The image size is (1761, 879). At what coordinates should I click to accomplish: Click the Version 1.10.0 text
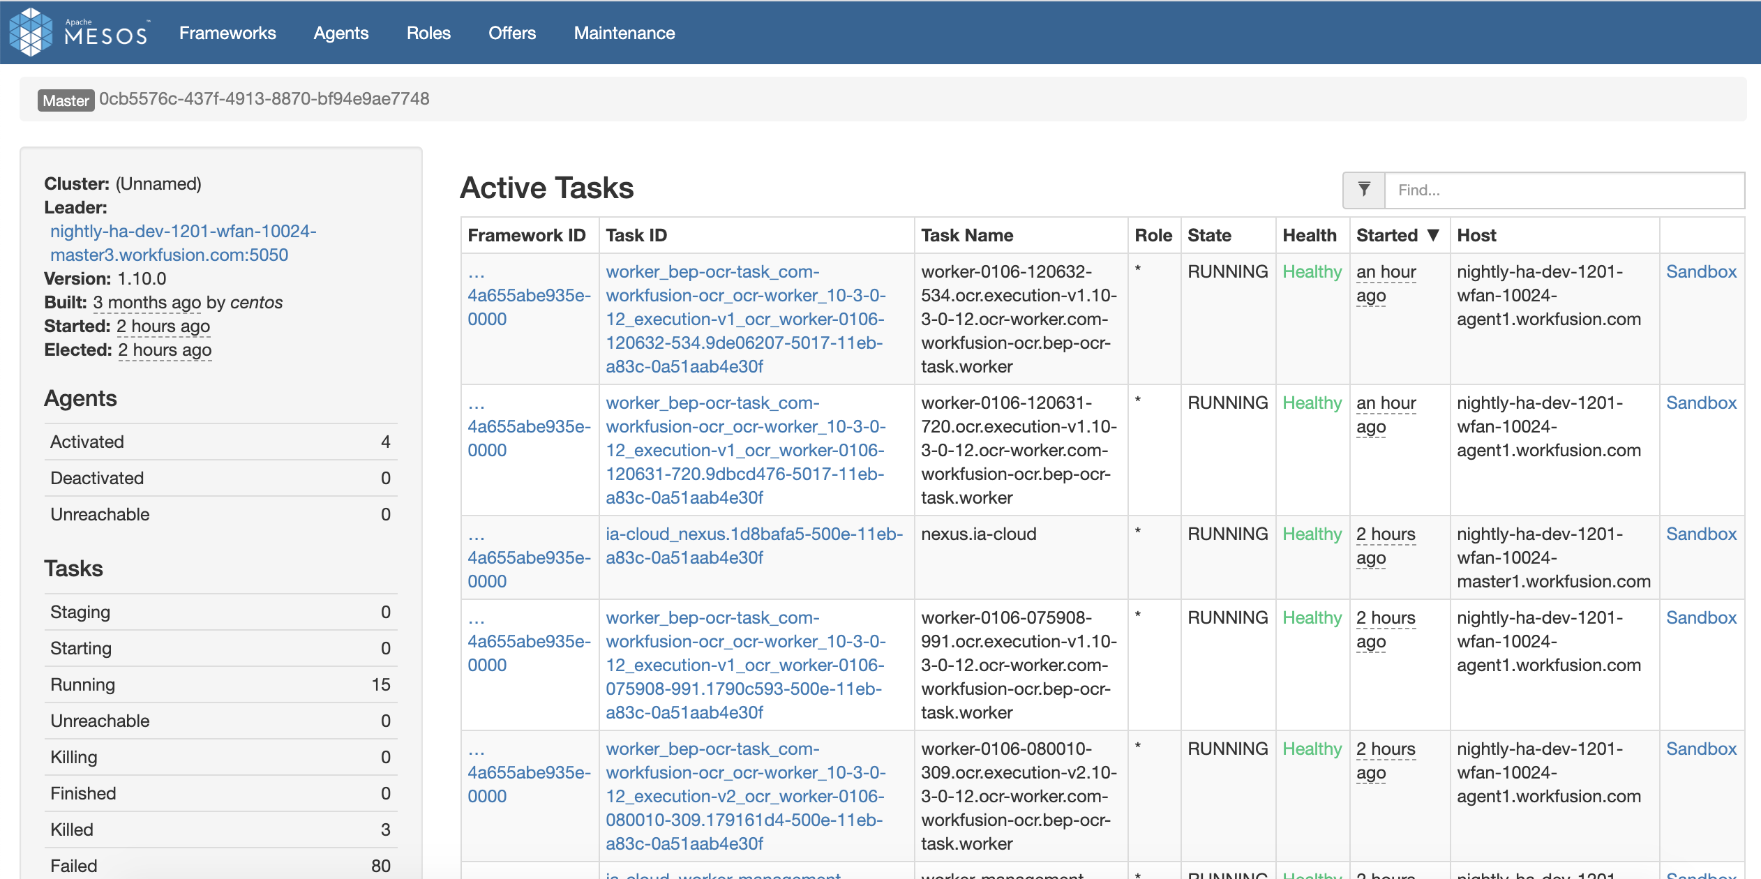tap(105, 278)
